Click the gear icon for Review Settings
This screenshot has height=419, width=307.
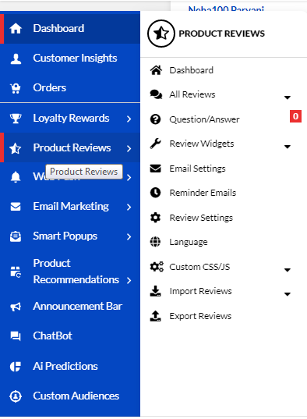[x=155, y=218]
